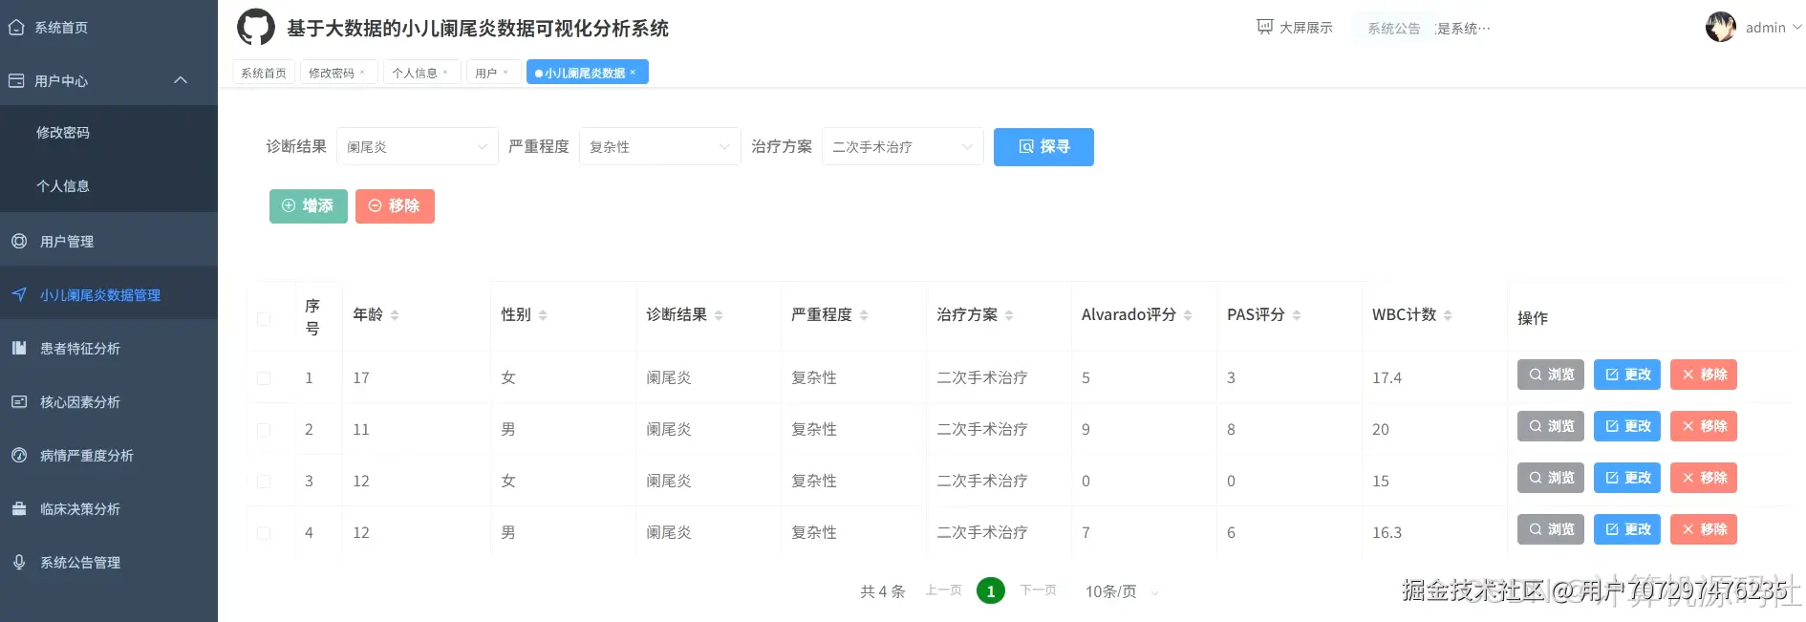Viewport: 1806px width, 622px height.
Task: Close the 小儿阑尾炎数据 tab with its x
Action: pyautogui.click(x=633, y=73)
